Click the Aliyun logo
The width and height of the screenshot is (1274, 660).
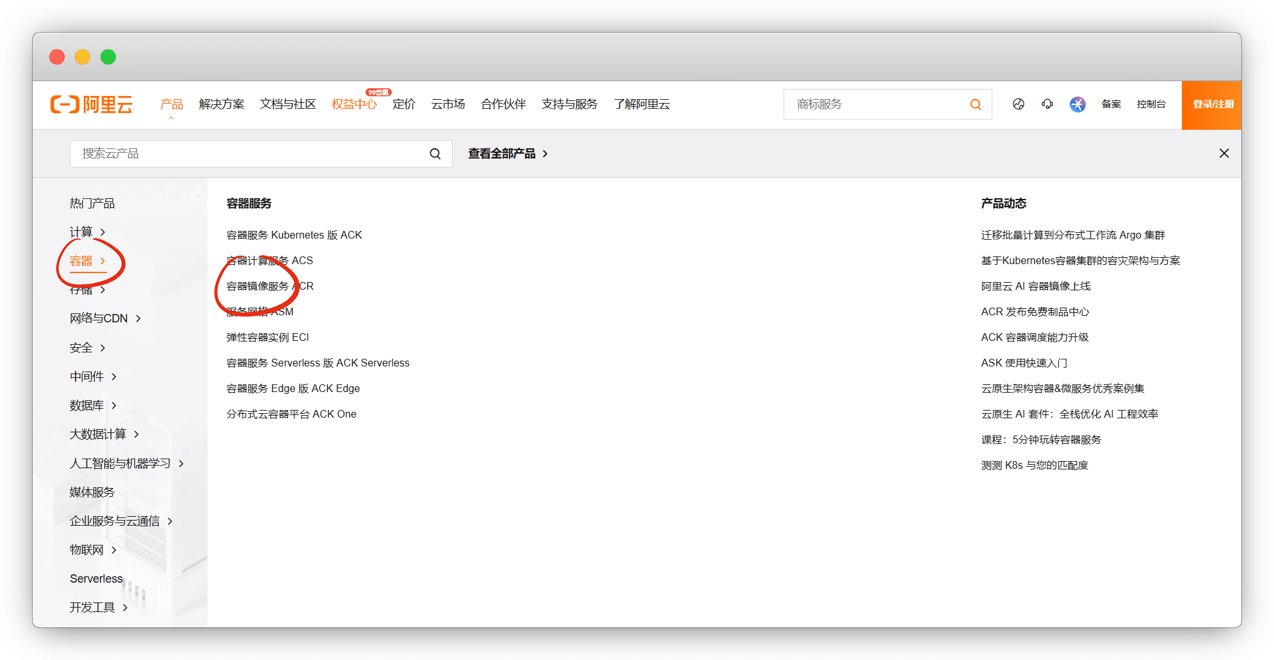(92, 104)
